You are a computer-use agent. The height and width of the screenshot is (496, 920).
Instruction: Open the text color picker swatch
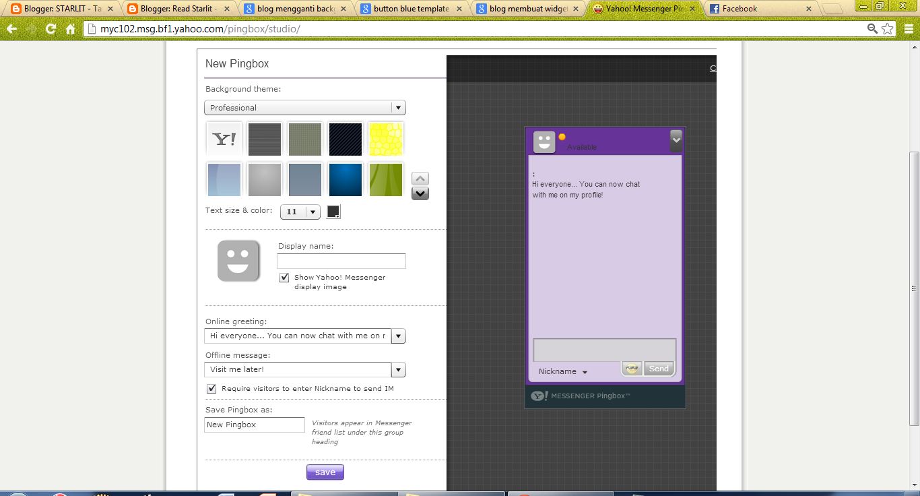[333, 212]
